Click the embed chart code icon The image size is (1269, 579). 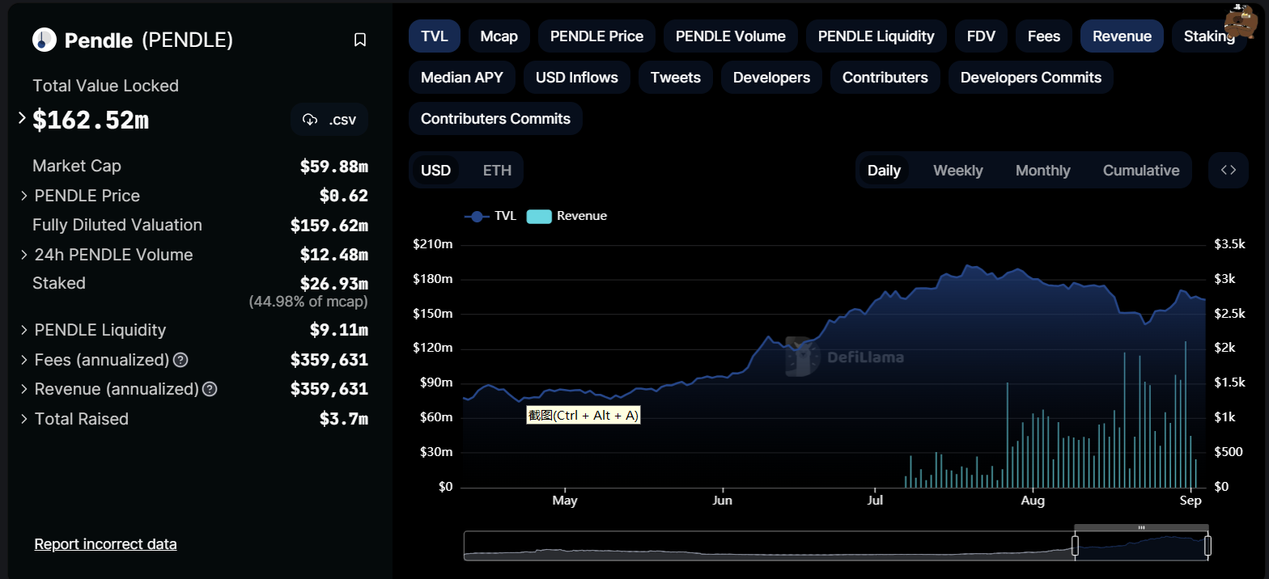click(1228, 170)
